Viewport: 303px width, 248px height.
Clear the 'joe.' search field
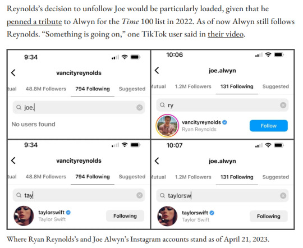coord(140,108)
